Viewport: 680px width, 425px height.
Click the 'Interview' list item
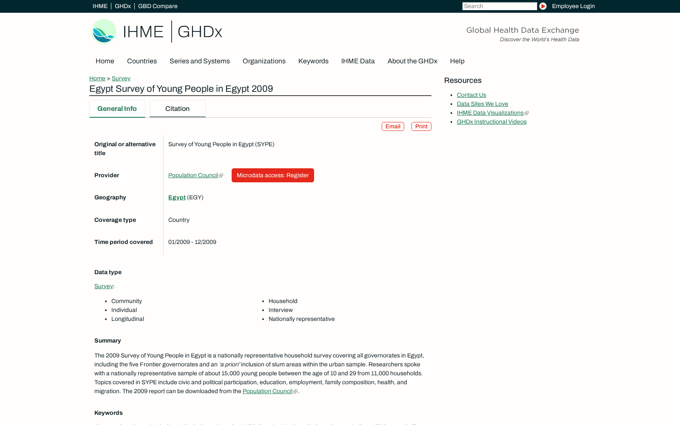pyautogui.click(x=280, y=310)
